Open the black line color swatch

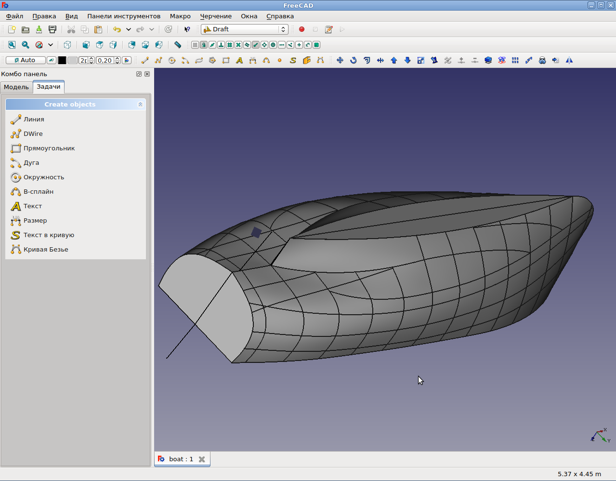pyautogui.click(x=62, y=60)
